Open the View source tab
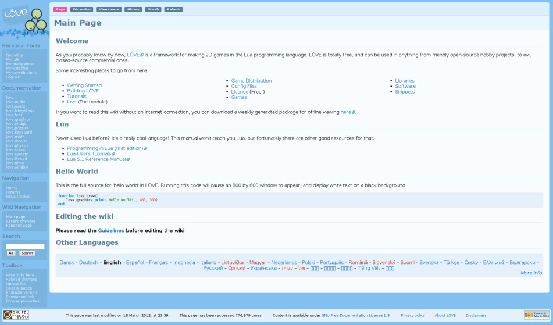Image resolution: width=553 pixels, height=325 pixels. tap(109, 9)
